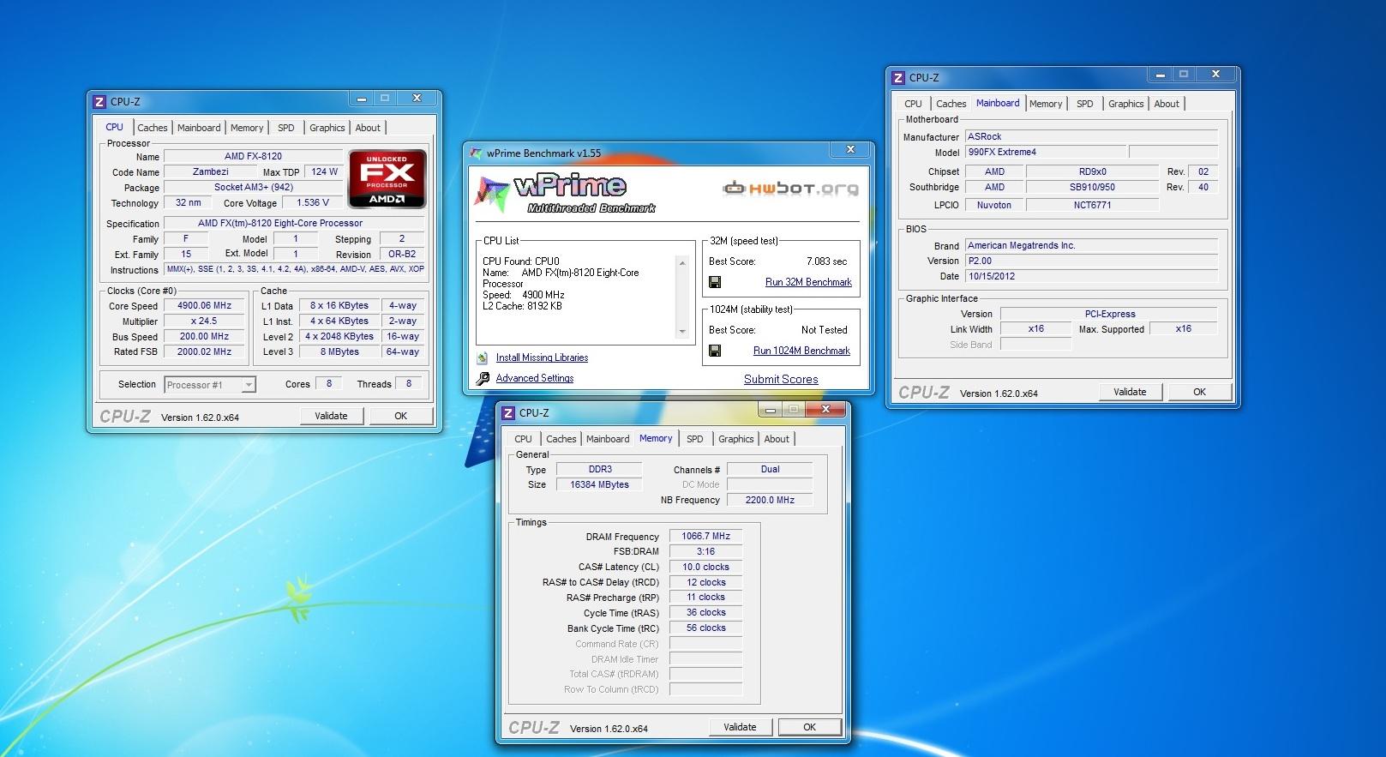Click Validate in Mainboard window
This screenshot has height=757, width=1386.
click(1130, 392)
